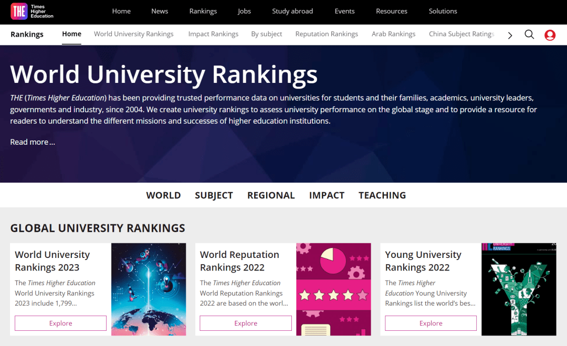Open the Study abroad navigation menu
The height and width of the screenshot is (346, 567).
(292, 11)
